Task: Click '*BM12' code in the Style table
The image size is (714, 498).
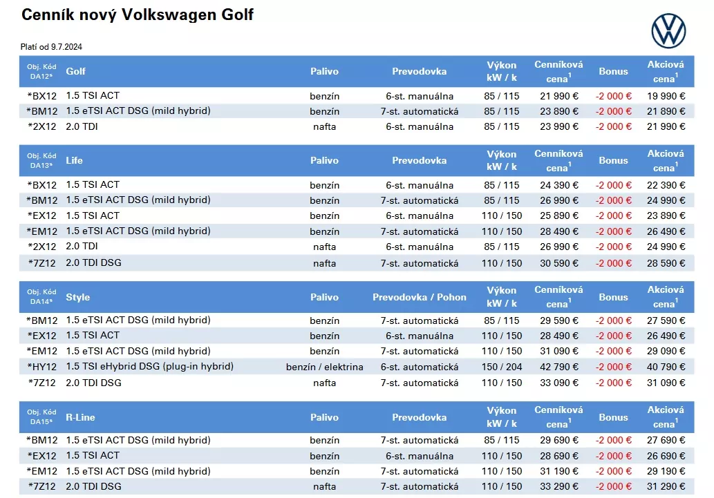Action: click(x=42, y=320)
